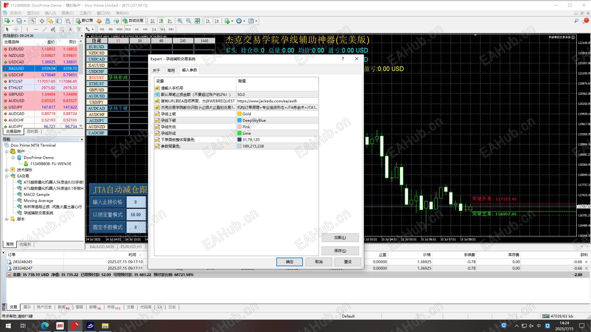Select MACD Sample in the Navigator tree

tap(37, 194)
